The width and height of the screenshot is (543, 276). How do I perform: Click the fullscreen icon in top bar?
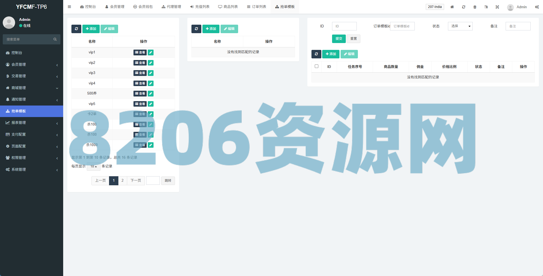(497, 7)
